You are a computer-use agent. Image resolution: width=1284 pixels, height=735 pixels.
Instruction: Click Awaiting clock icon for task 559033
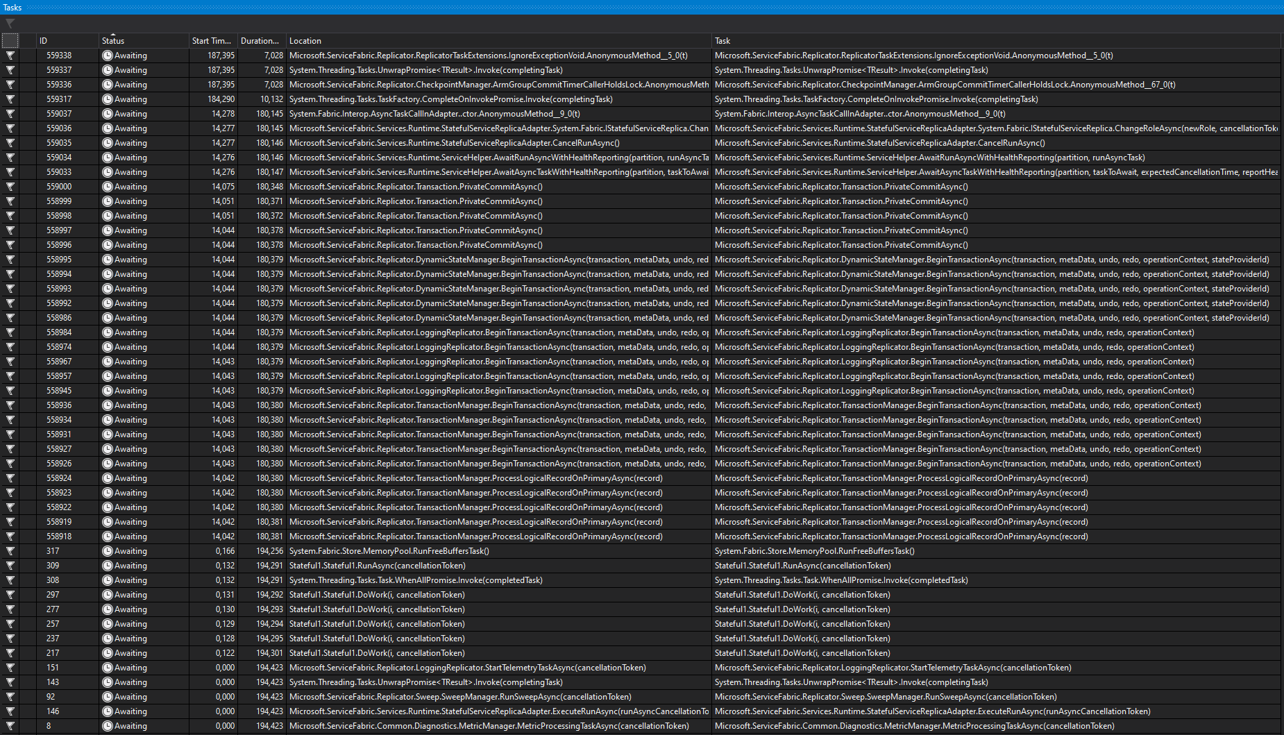pos(108,172)
